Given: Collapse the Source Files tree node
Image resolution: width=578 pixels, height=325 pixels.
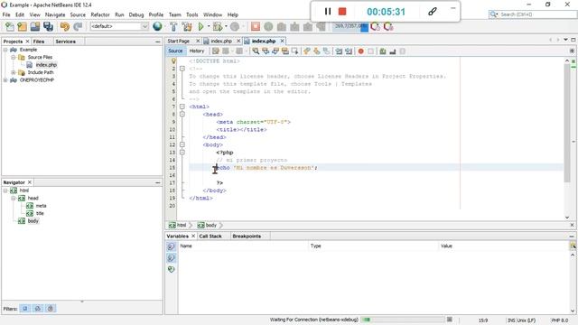Looking at the screenshot, I should coord(14,57).
